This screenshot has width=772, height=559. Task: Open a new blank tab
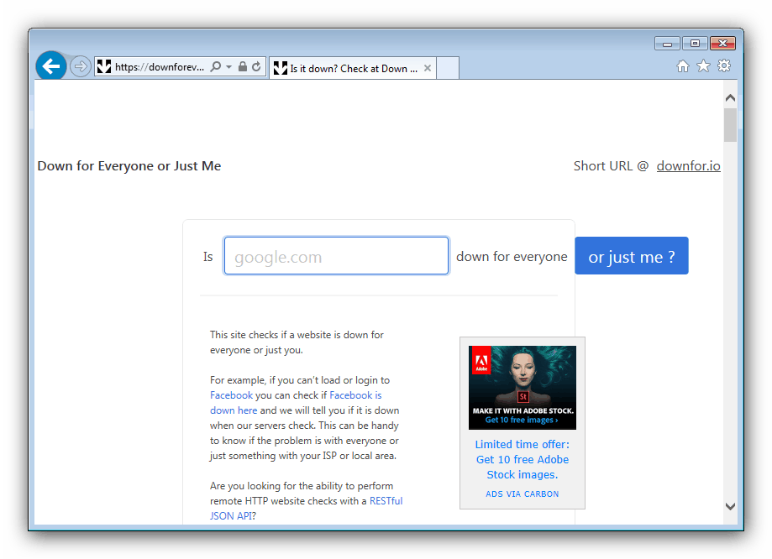(448, 68)
